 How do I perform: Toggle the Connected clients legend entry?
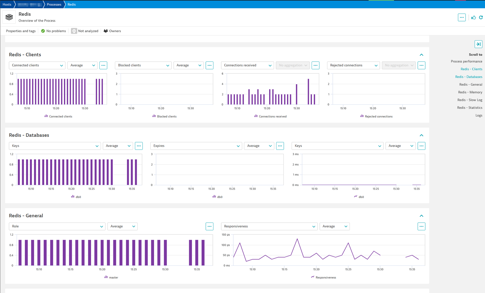(x=58, y=116)
